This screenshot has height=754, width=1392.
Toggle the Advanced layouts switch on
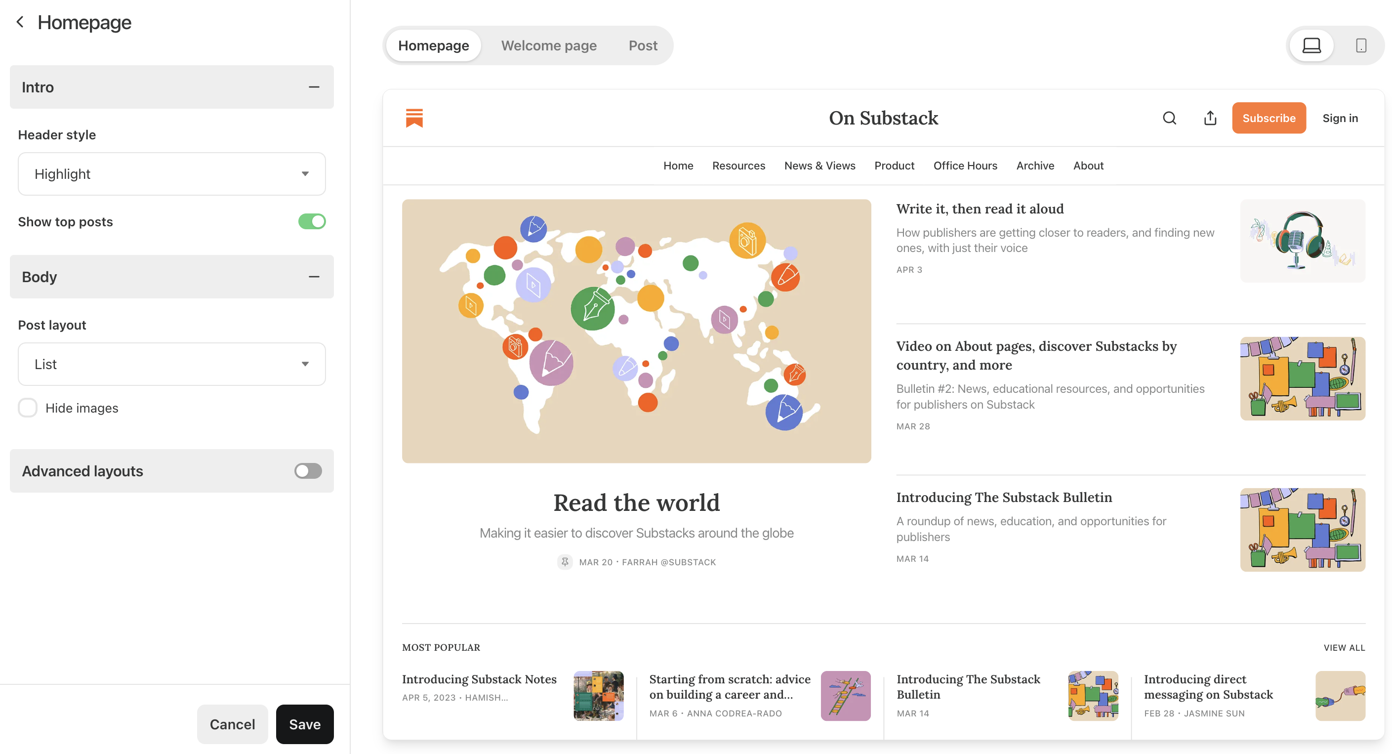click(308, 471)
